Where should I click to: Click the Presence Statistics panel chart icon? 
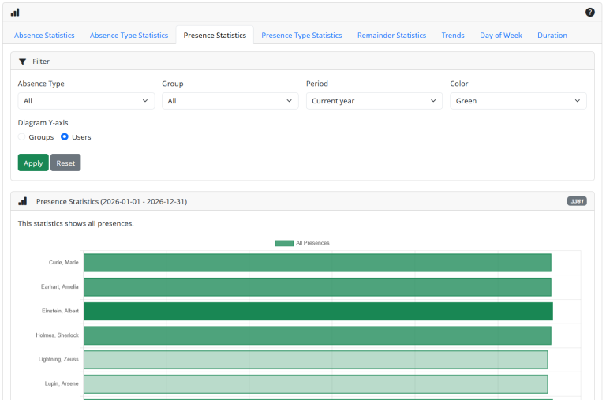(x=23, y=201)
